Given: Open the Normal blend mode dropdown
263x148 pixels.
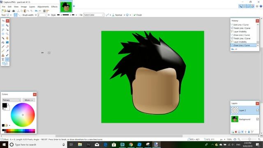Looking at the screenshot, I should [x=120, y=15].
